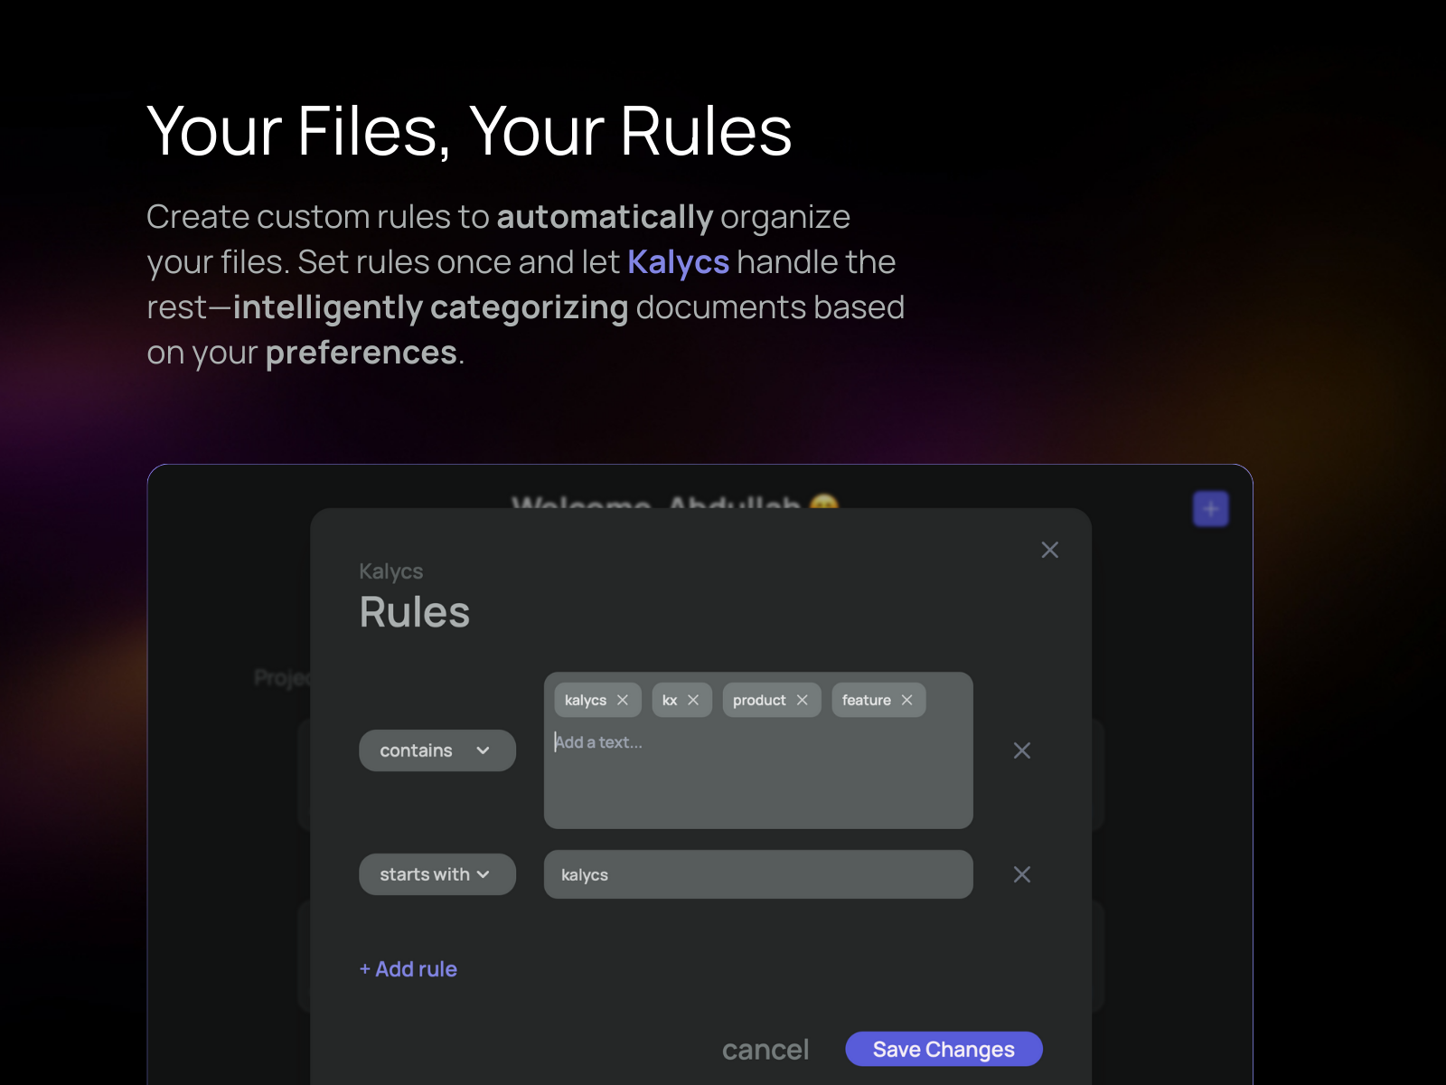Cancel the rule changes

(765, 1050)
